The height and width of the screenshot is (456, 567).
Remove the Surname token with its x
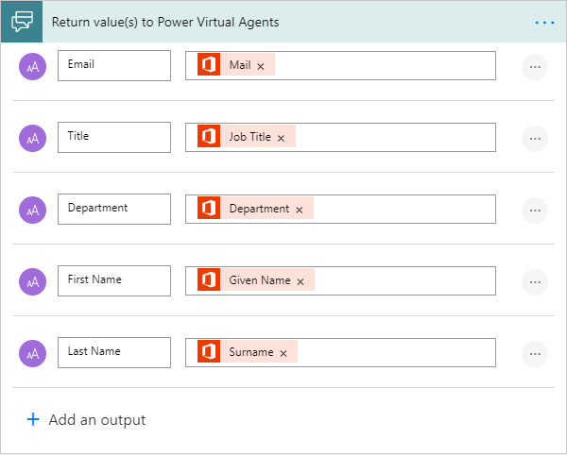coord(283,353)
